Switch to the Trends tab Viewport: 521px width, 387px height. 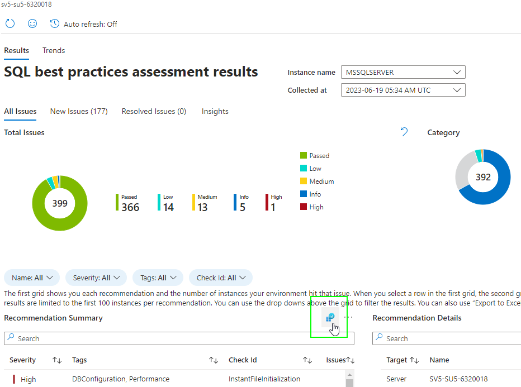click(54, 50)
